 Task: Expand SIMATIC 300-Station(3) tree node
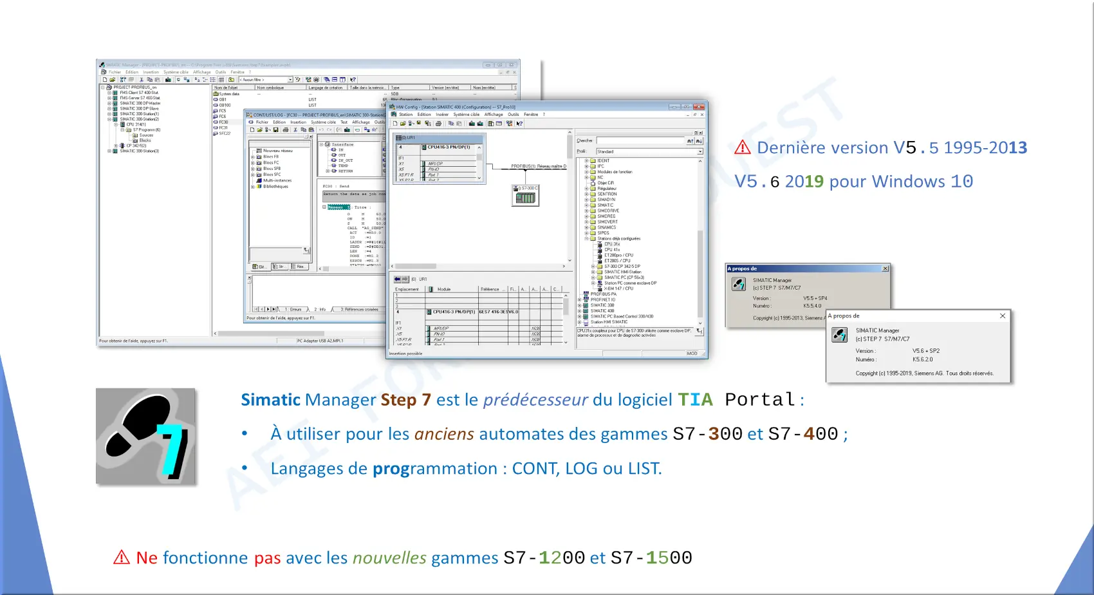pyautogui.click(x=109, y=151)
